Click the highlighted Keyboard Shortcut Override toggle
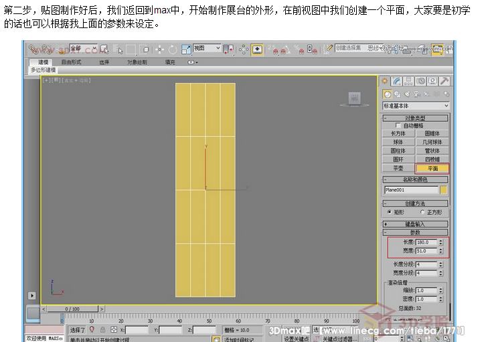This screenshot has width=484, height=342. pos(257,50)
